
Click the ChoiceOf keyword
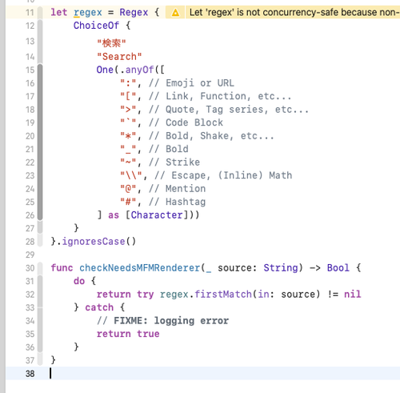click(x=96, y=26)
